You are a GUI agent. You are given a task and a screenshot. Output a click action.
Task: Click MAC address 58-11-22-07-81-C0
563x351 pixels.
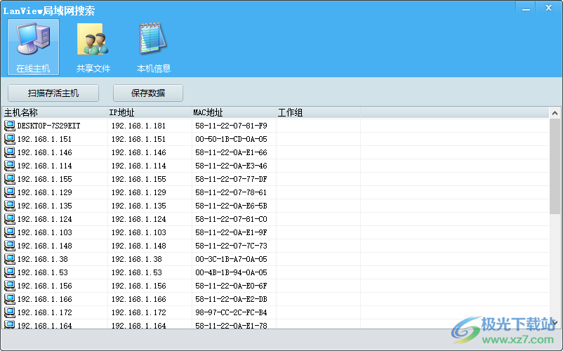[x=231, y=219]
